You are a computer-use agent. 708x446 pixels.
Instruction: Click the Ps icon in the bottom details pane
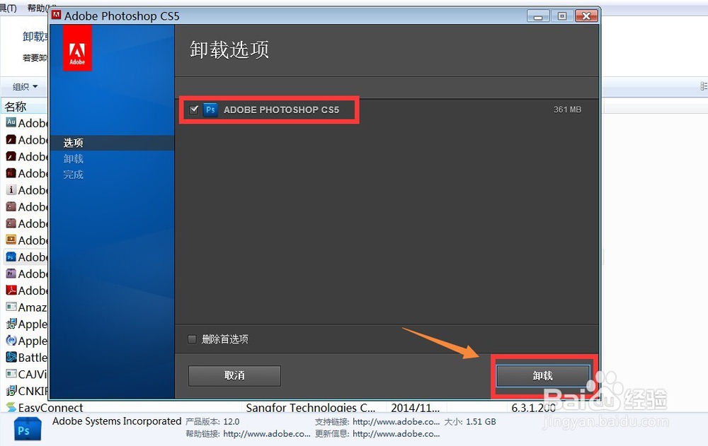[27, 428]
